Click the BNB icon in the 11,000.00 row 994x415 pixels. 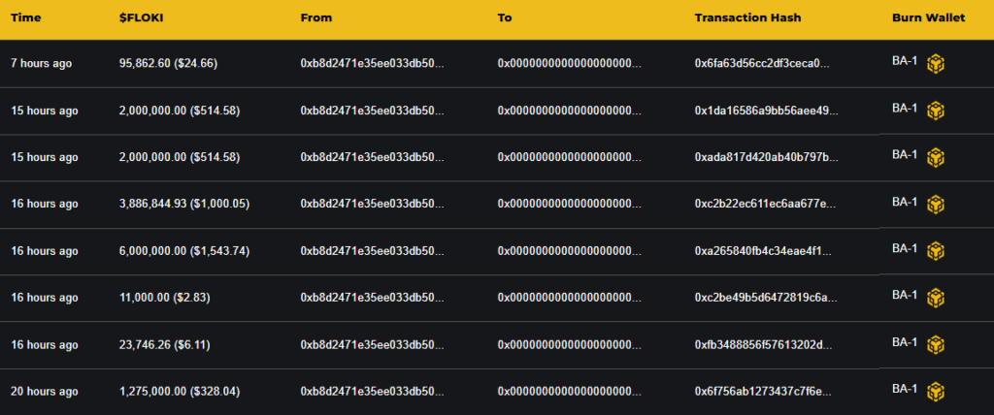click(x=935, y=298)
